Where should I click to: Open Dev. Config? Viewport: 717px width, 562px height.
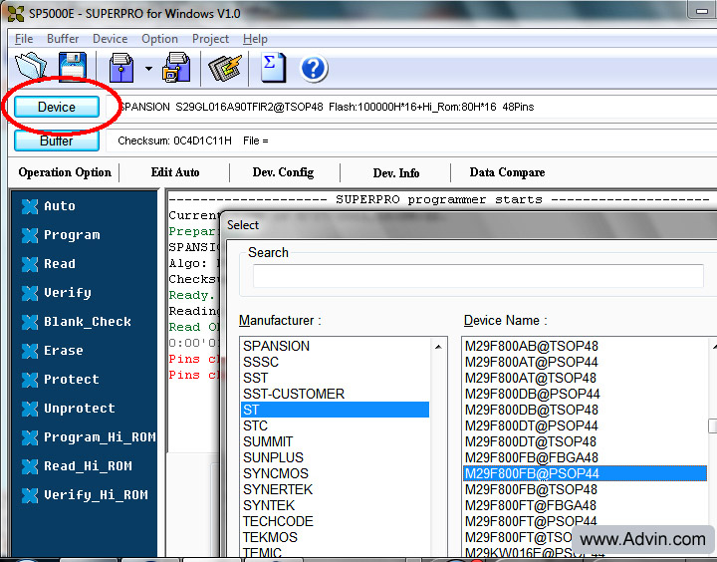[283, 172]
